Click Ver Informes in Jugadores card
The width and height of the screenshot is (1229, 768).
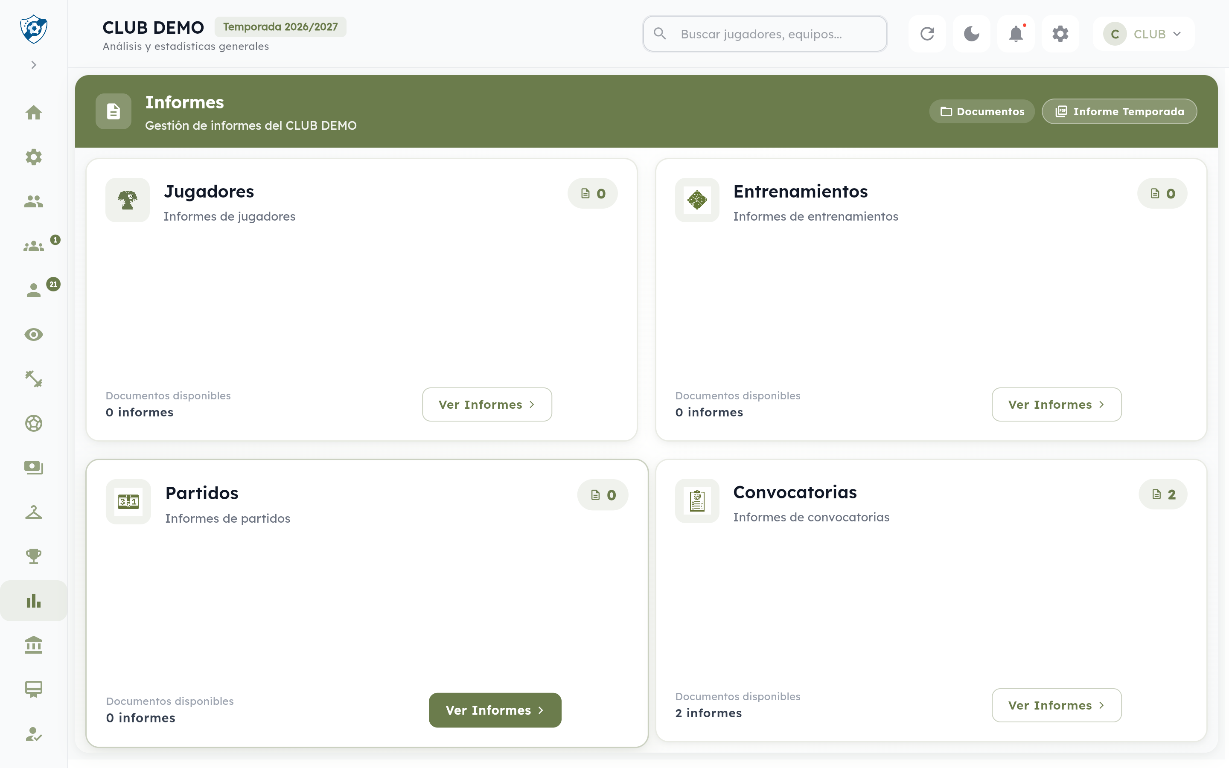487,404
